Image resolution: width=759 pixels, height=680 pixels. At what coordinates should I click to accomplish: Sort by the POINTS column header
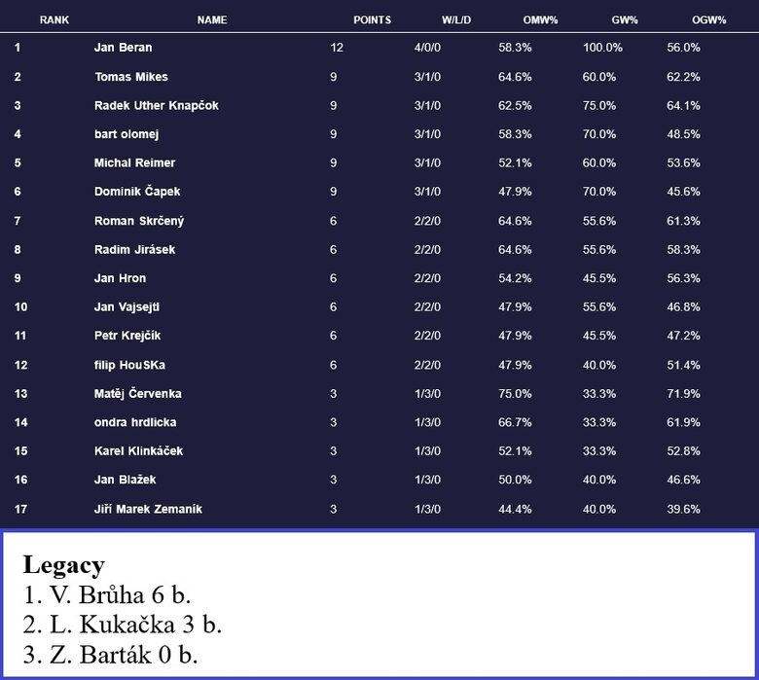pos(373,20)
